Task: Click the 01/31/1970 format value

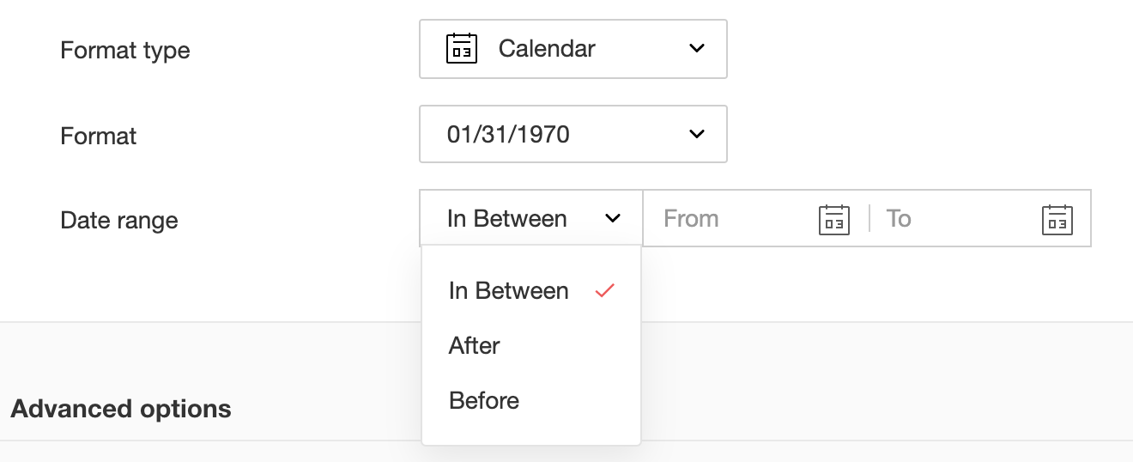Action: tap(508, 134)
